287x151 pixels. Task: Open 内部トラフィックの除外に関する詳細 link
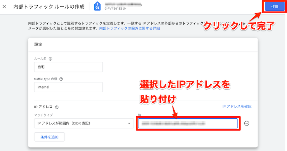[x=130, y=28]
